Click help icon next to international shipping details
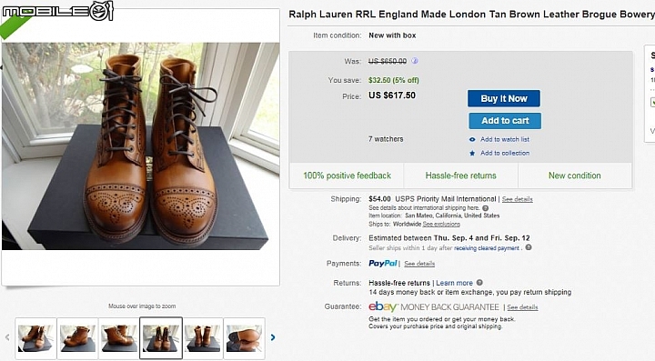655x361 pixels. 486,208
